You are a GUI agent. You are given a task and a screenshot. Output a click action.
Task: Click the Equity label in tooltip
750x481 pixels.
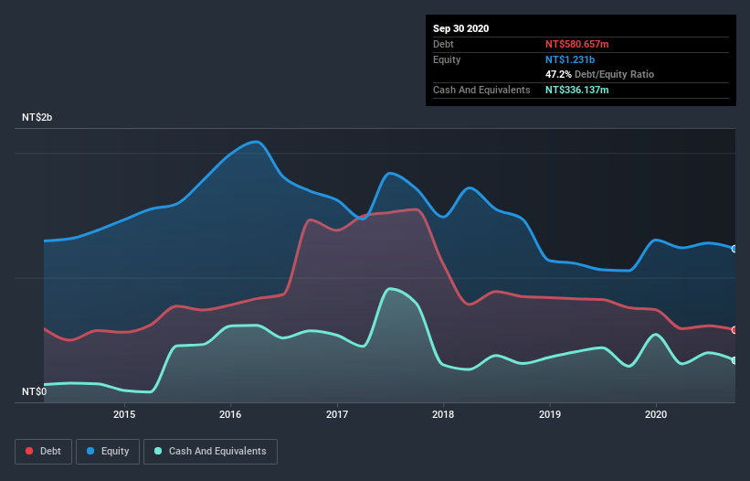pyautogui.click(x=447, y=59)
